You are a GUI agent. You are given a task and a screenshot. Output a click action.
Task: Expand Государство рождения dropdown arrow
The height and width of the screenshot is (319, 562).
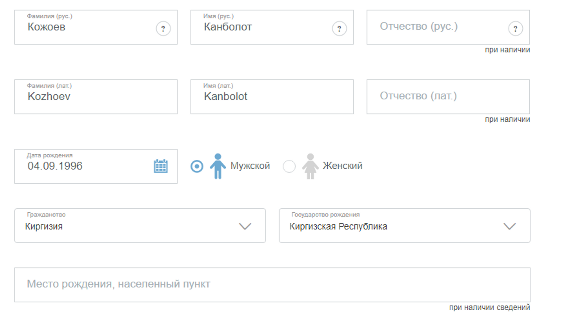click(x=509, y=226)
